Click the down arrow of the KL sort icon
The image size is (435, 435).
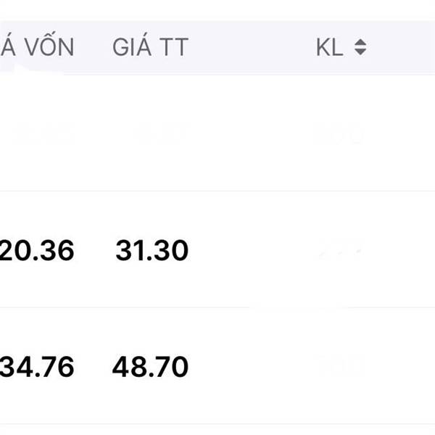360,53
